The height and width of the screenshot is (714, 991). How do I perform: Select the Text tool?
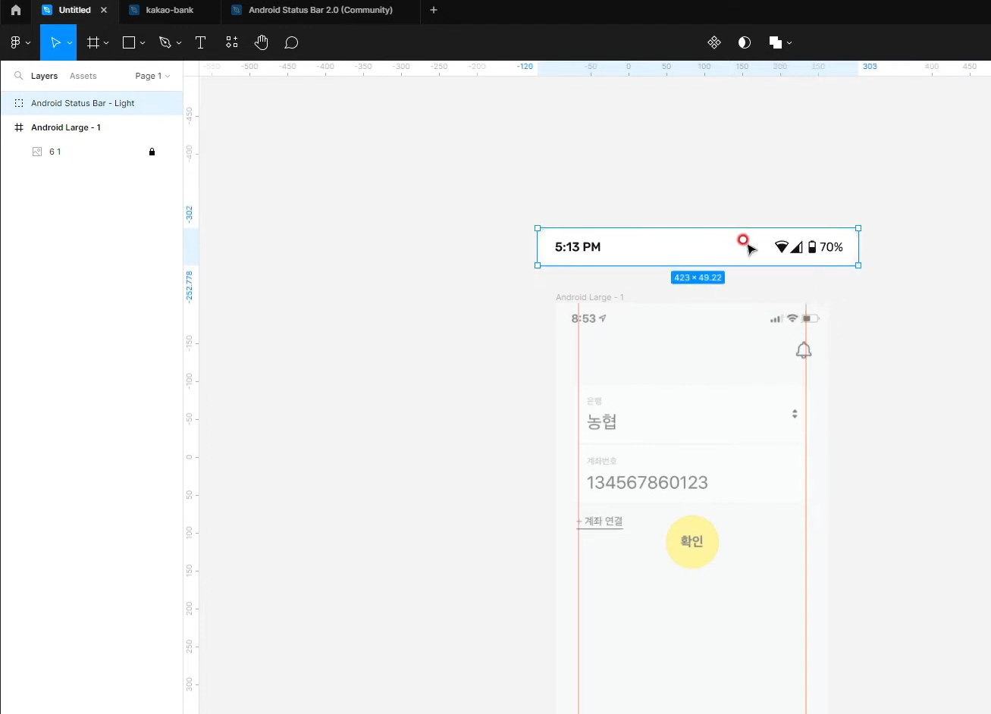pos(200,42)
